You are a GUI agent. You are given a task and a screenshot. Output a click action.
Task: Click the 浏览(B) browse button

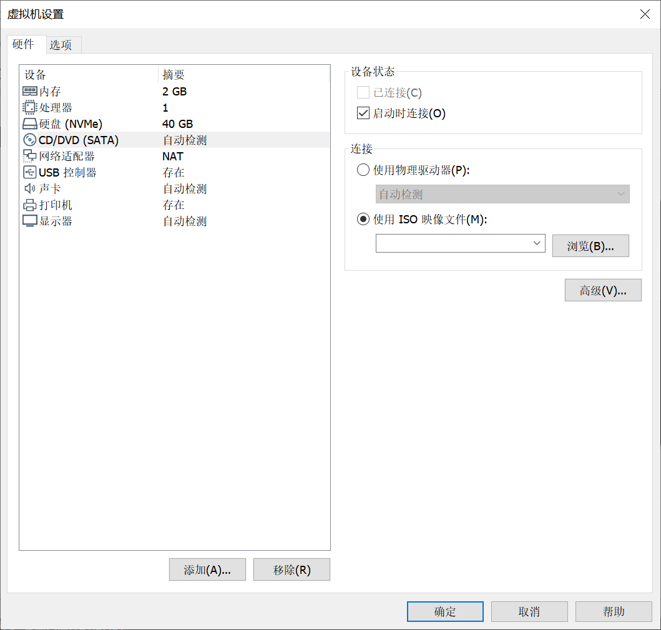pos(590,245)
